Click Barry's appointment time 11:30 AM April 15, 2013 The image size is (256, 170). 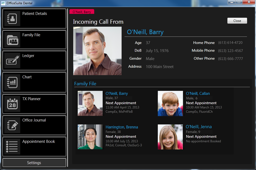click(x=122, y=107)
